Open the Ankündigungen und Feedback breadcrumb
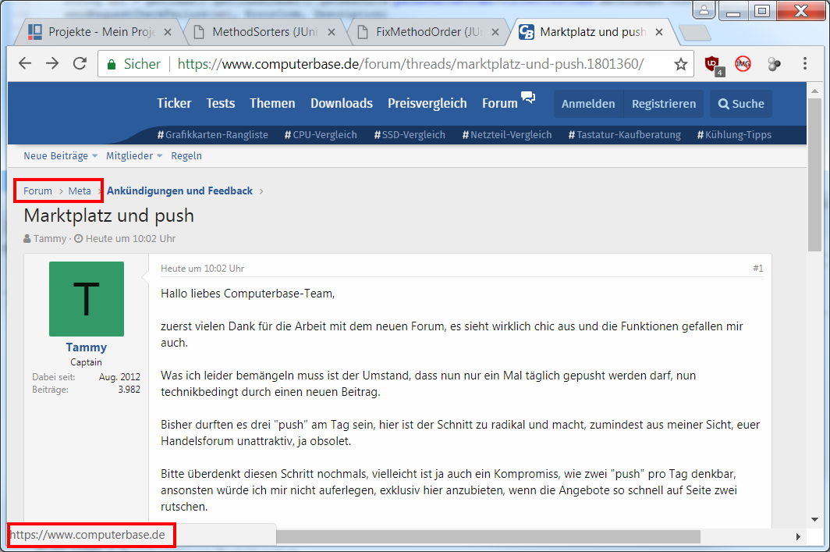 (179, 191)
